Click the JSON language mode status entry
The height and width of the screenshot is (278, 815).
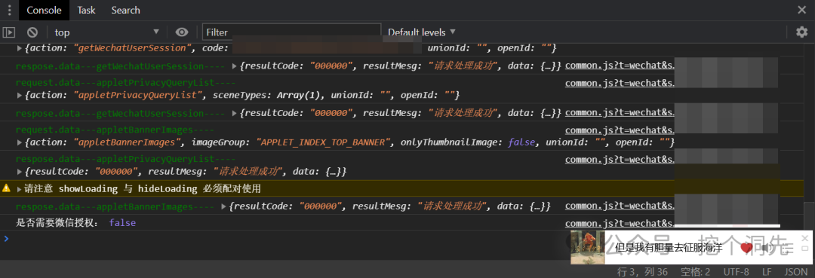click(x=796, y=272)
